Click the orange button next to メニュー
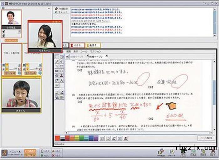 pos(30,153)
